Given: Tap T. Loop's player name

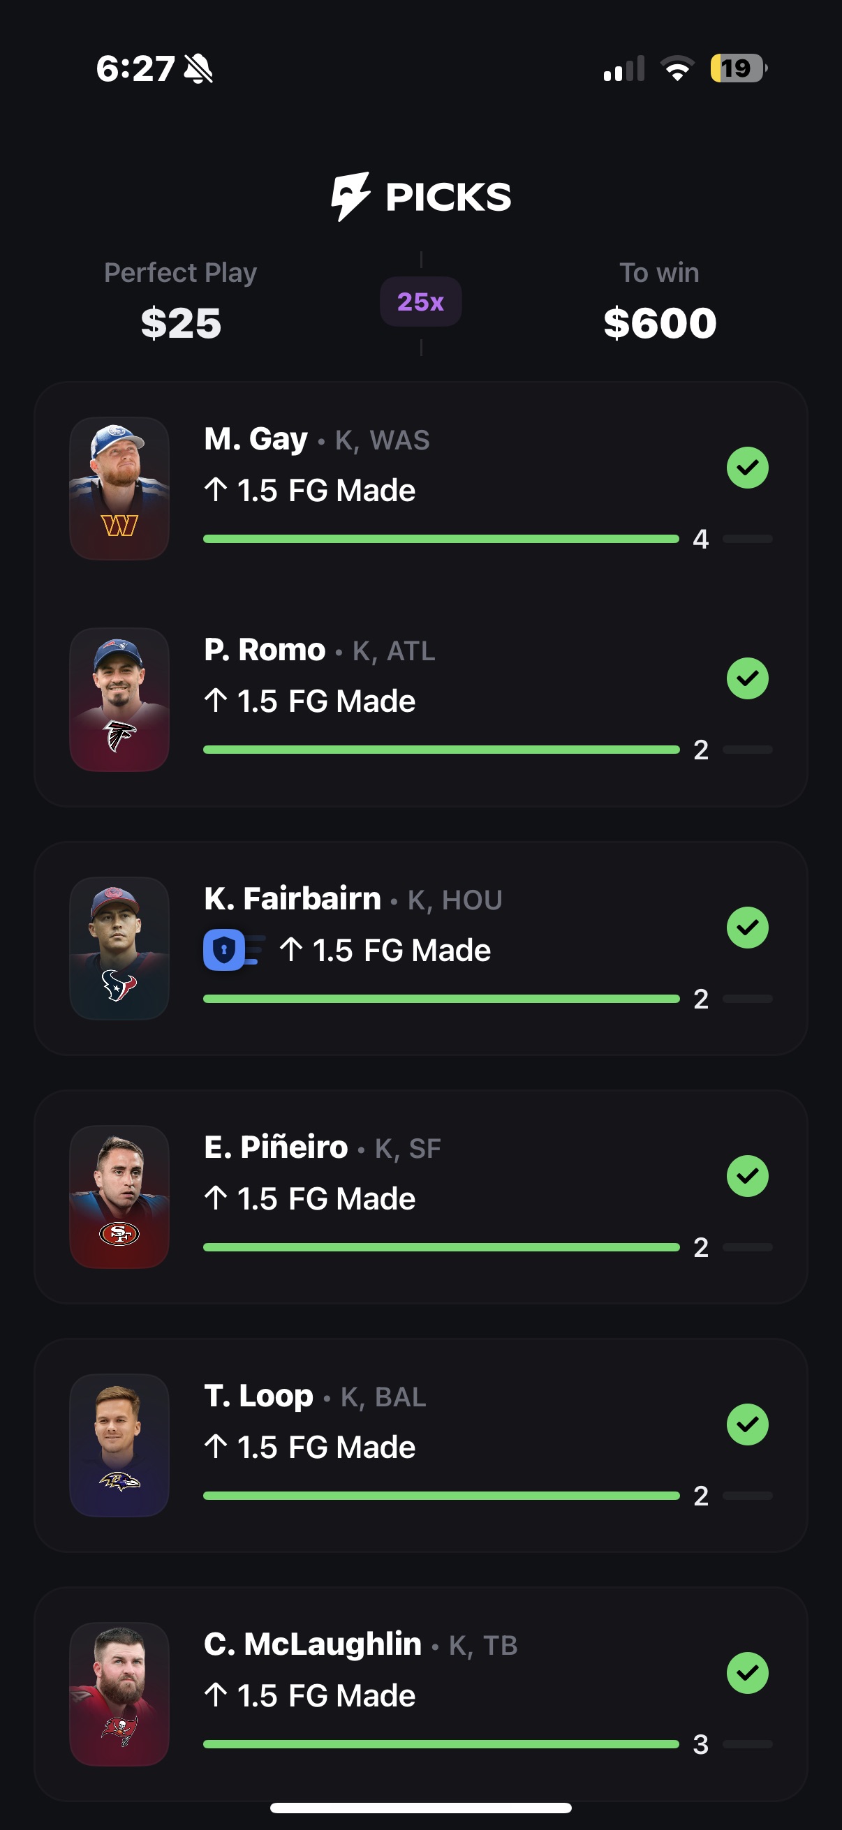Looking at the screenshot, I should click(x=258, y=1395).
